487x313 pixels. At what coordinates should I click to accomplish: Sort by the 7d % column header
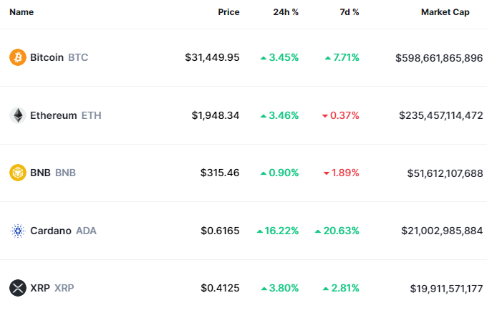pyautogui.click(x=349, y=12)
